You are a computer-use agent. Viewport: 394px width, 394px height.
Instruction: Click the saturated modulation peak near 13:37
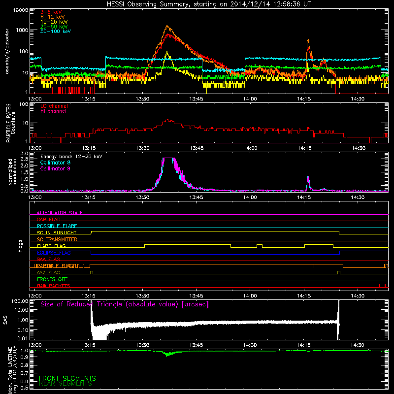point(168,158)
